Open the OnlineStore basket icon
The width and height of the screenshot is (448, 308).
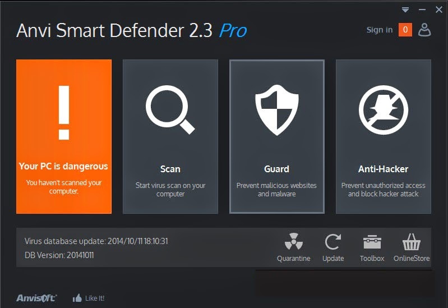(412, 242)
